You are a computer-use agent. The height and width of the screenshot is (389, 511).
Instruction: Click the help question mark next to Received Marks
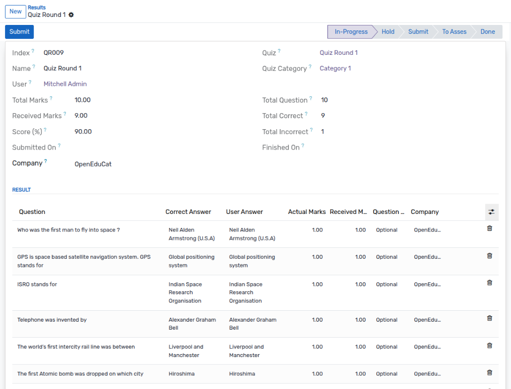(65, 114)
